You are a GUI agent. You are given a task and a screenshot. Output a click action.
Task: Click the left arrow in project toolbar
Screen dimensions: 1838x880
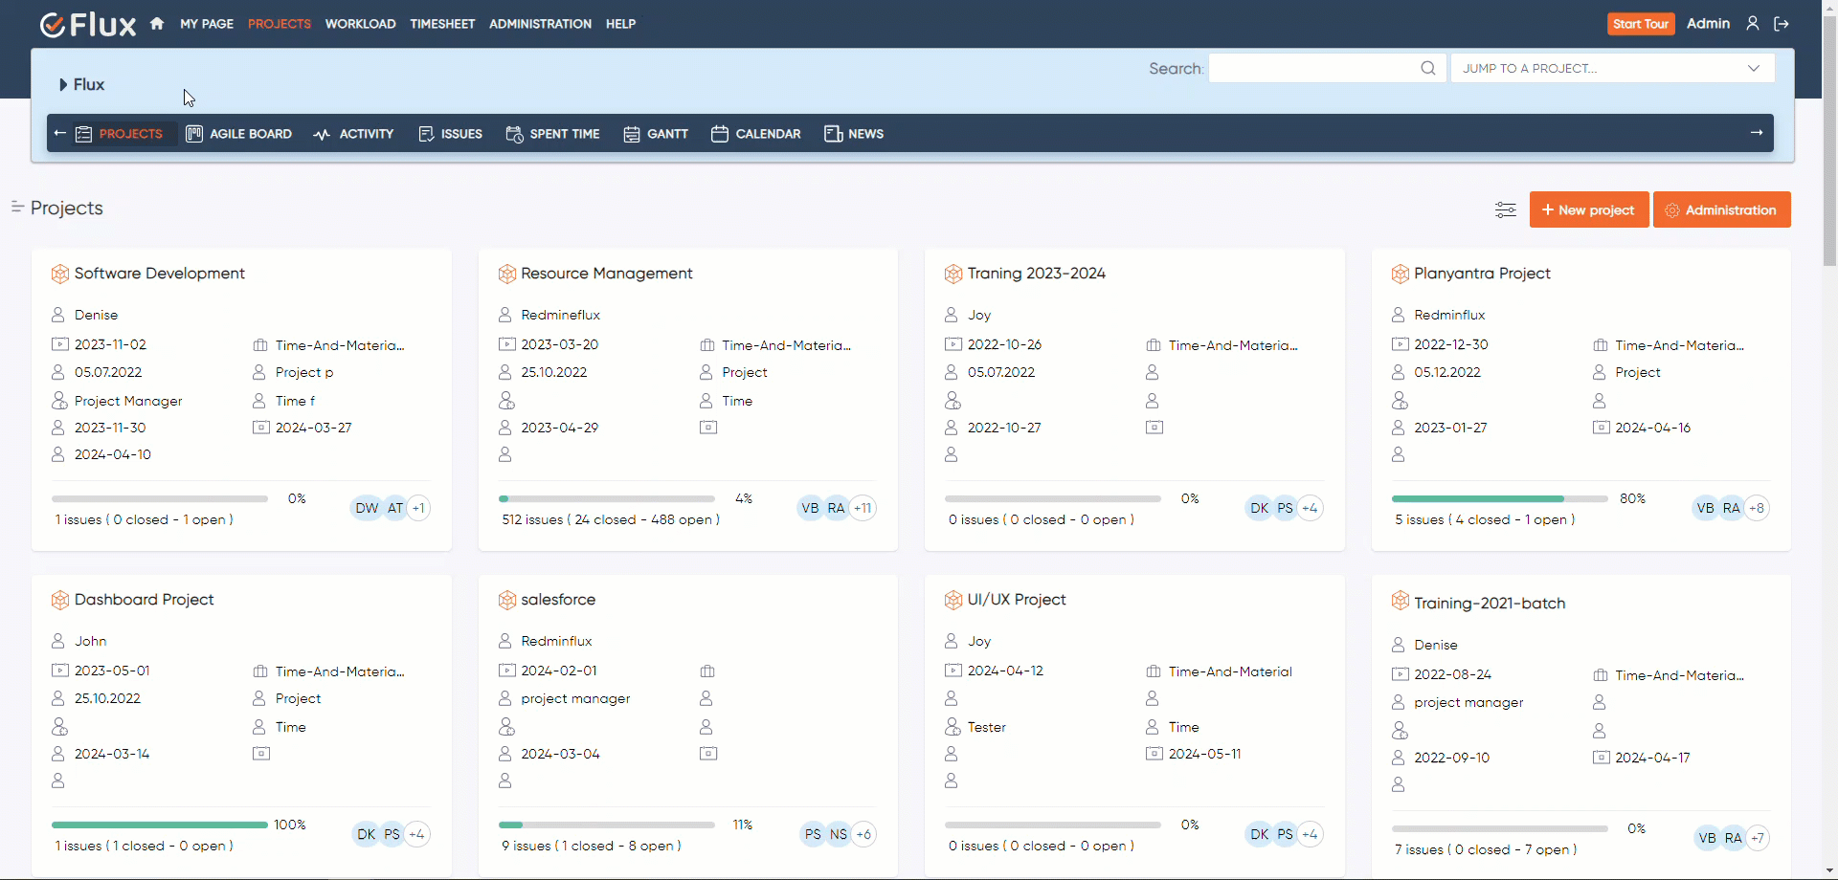[x=60, y=134]
